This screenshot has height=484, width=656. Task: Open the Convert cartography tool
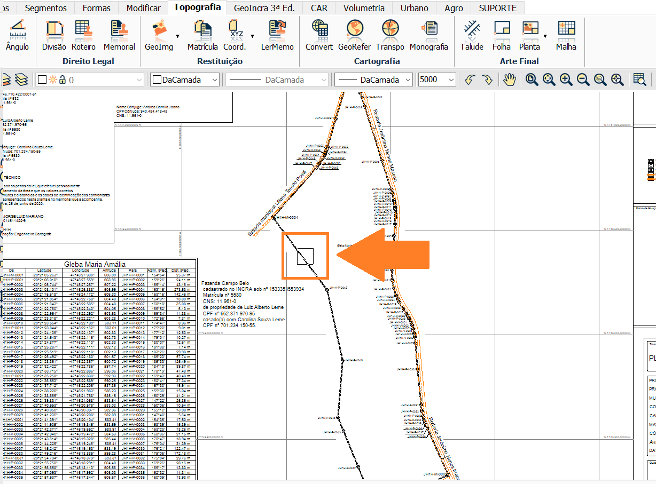319,35
